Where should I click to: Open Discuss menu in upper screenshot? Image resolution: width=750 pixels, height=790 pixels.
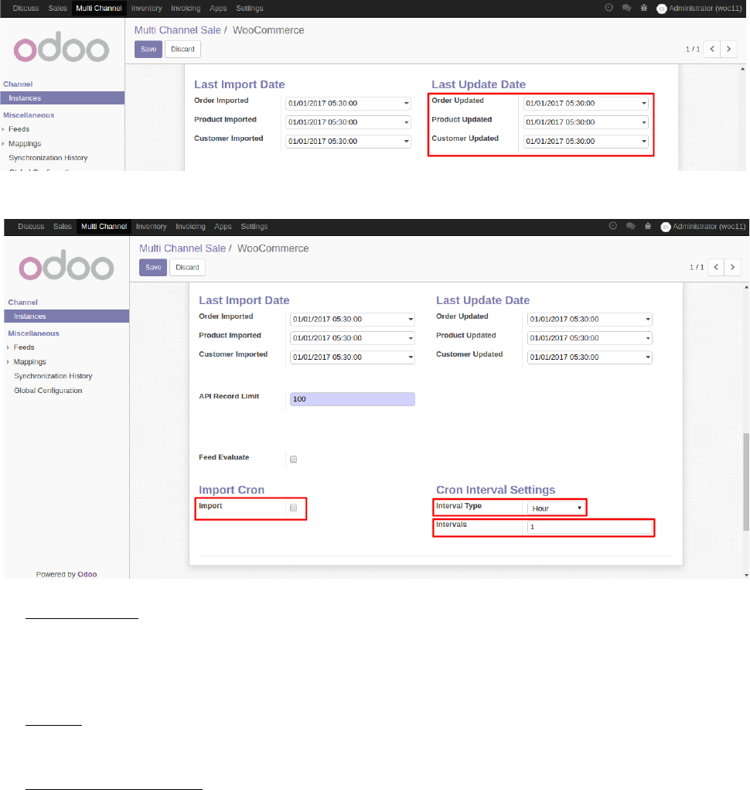click(x=26, y=8)
